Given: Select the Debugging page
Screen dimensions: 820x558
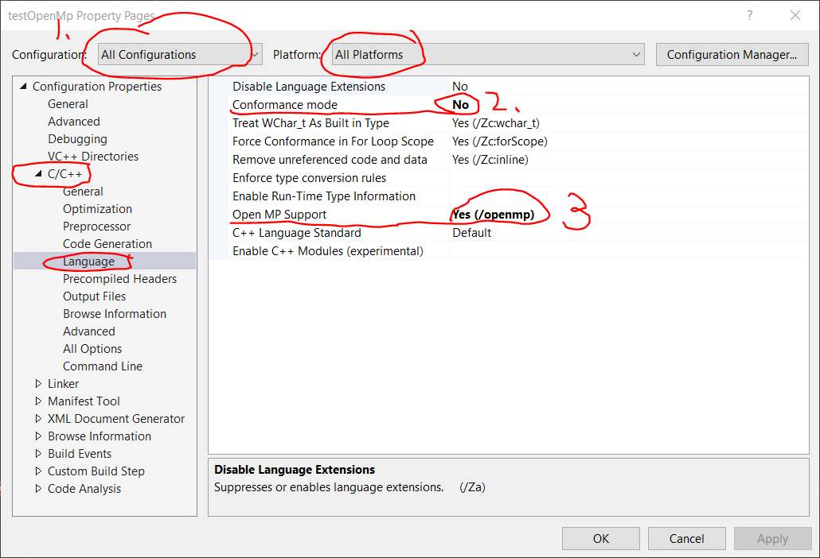Looking at the screenshot, I should pyautogui.click(x=77, y=138).
